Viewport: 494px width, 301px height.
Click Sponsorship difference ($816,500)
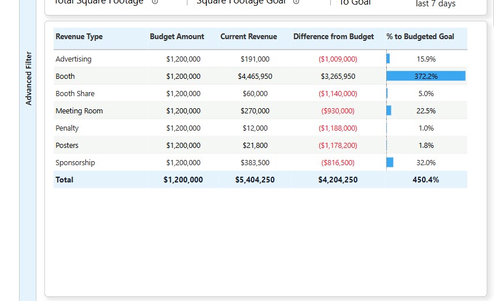338,163
